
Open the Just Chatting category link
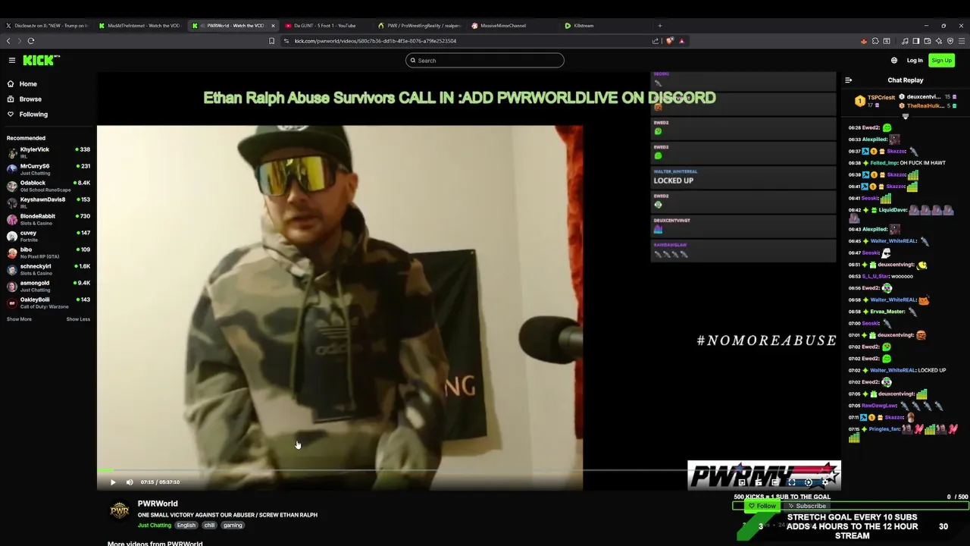coord(155,525)
